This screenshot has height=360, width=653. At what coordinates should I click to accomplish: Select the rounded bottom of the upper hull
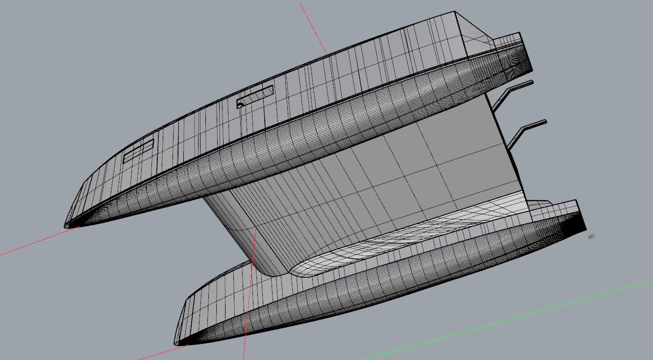coord(294,147)
